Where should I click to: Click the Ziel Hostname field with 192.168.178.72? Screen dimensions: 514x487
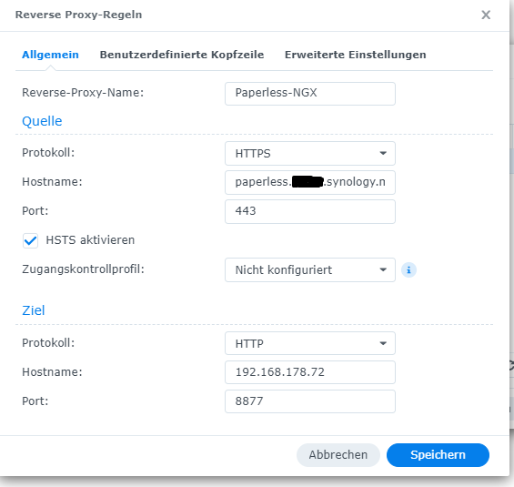(x=310, y=372)
